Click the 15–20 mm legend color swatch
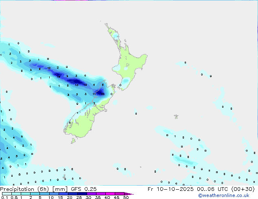The height and width of the screenshot is (199, 258). tap(63, 194)
